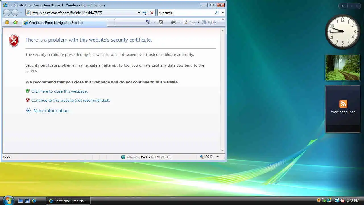Click the green shield close-webpage icon
Image resolution: width=364 pixels, height=205 pixels.
(x=28, y=91)
